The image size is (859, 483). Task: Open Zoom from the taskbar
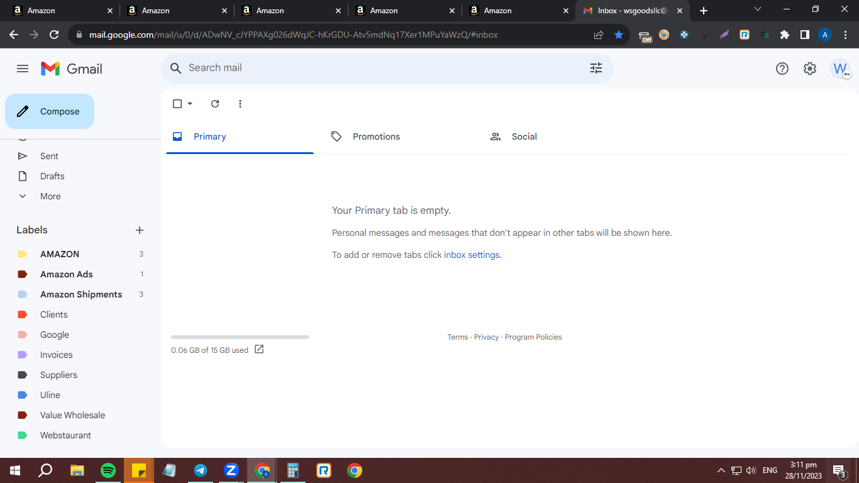pos(231,470)
